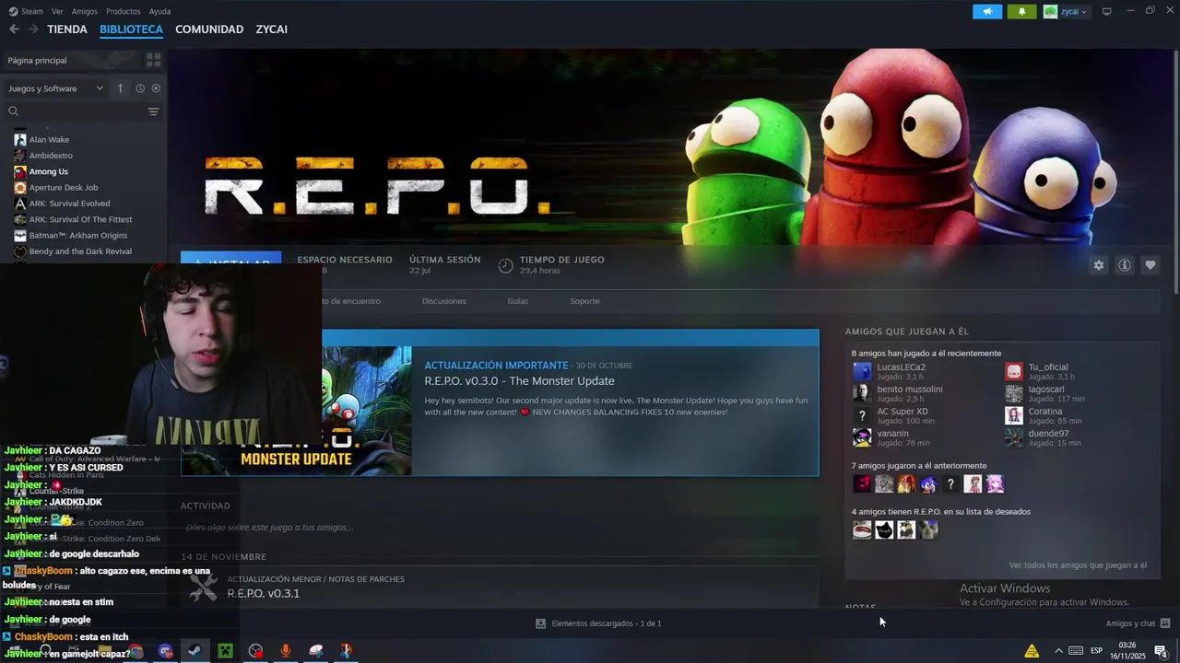Screen dimensions: 1180x663
Task: Switch to Big Picture mode monitor icon
Action: tap(1107, 12)
